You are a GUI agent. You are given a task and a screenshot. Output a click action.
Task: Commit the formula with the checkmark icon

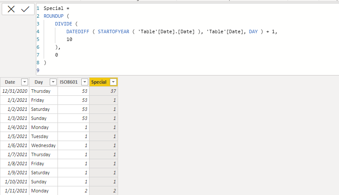pos(25,9)
